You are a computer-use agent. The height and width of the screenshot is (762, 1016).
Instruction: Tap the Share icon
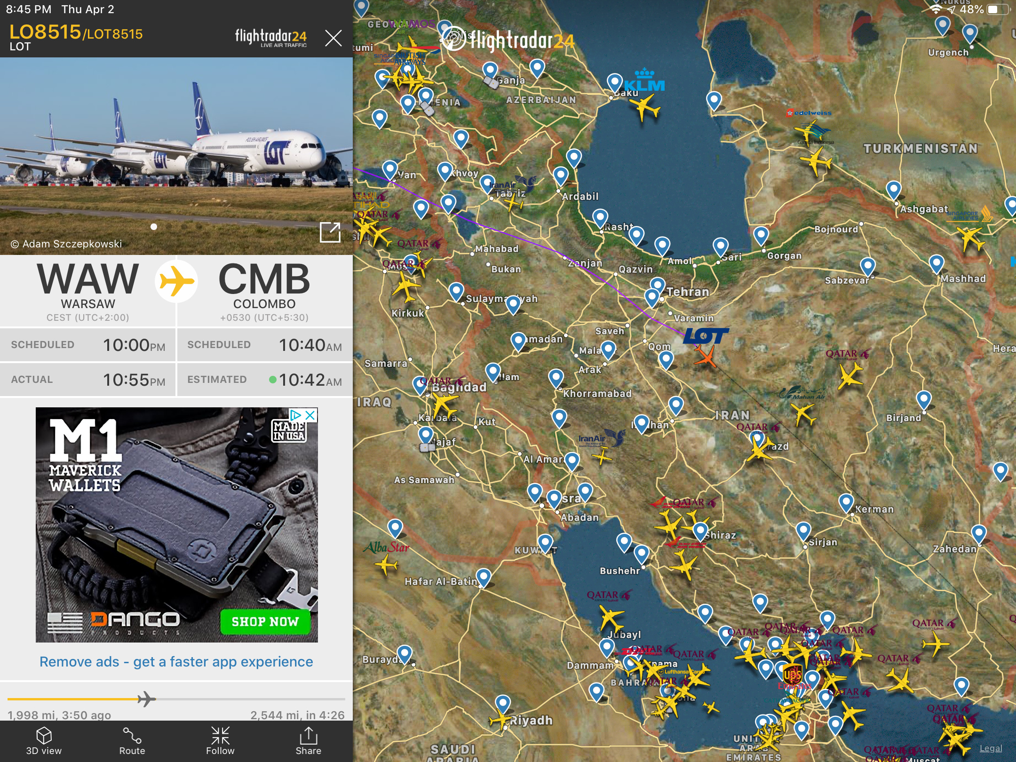click(x=309, y=741)
